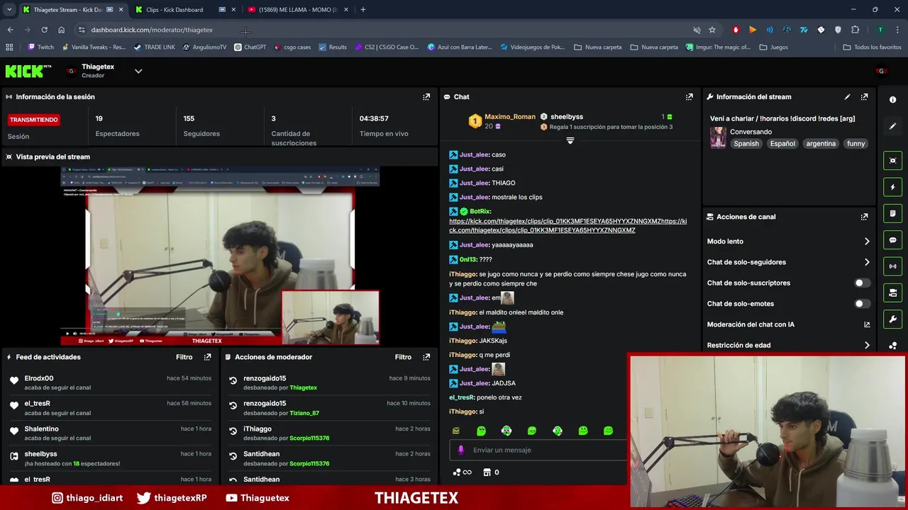Open the TGX avatar menu at top right

tap(881, 71)
